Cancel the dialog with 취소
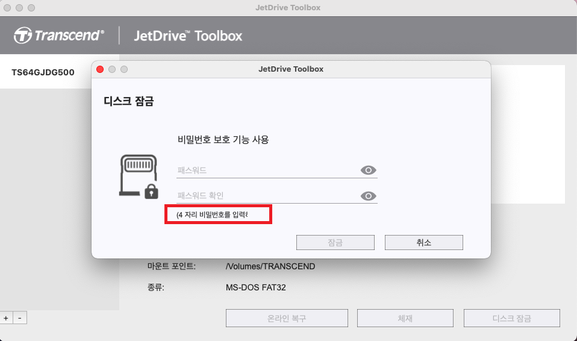This screenshot has width=577, height=341. point(424,242)
